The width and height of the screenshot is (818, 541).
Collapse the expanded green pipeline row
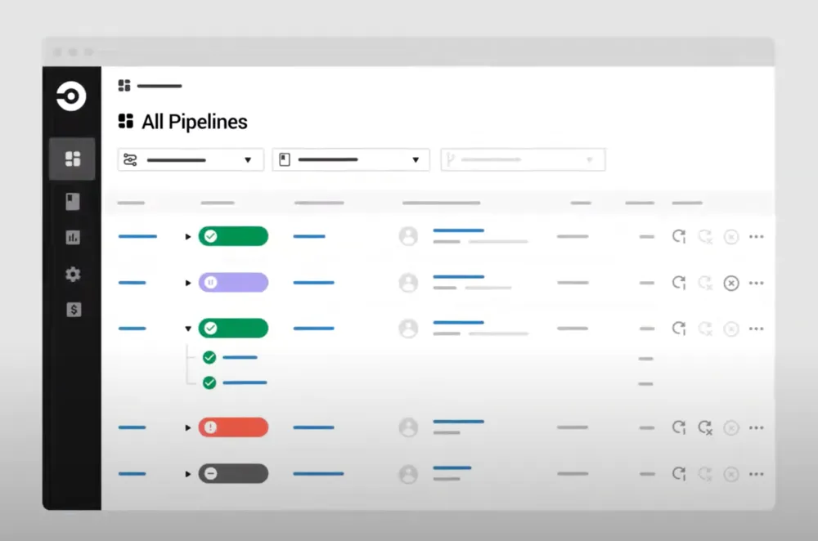coord(188,329)
